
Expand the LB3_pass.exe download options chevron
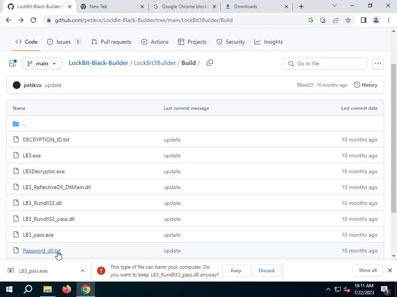click(83, 271)
